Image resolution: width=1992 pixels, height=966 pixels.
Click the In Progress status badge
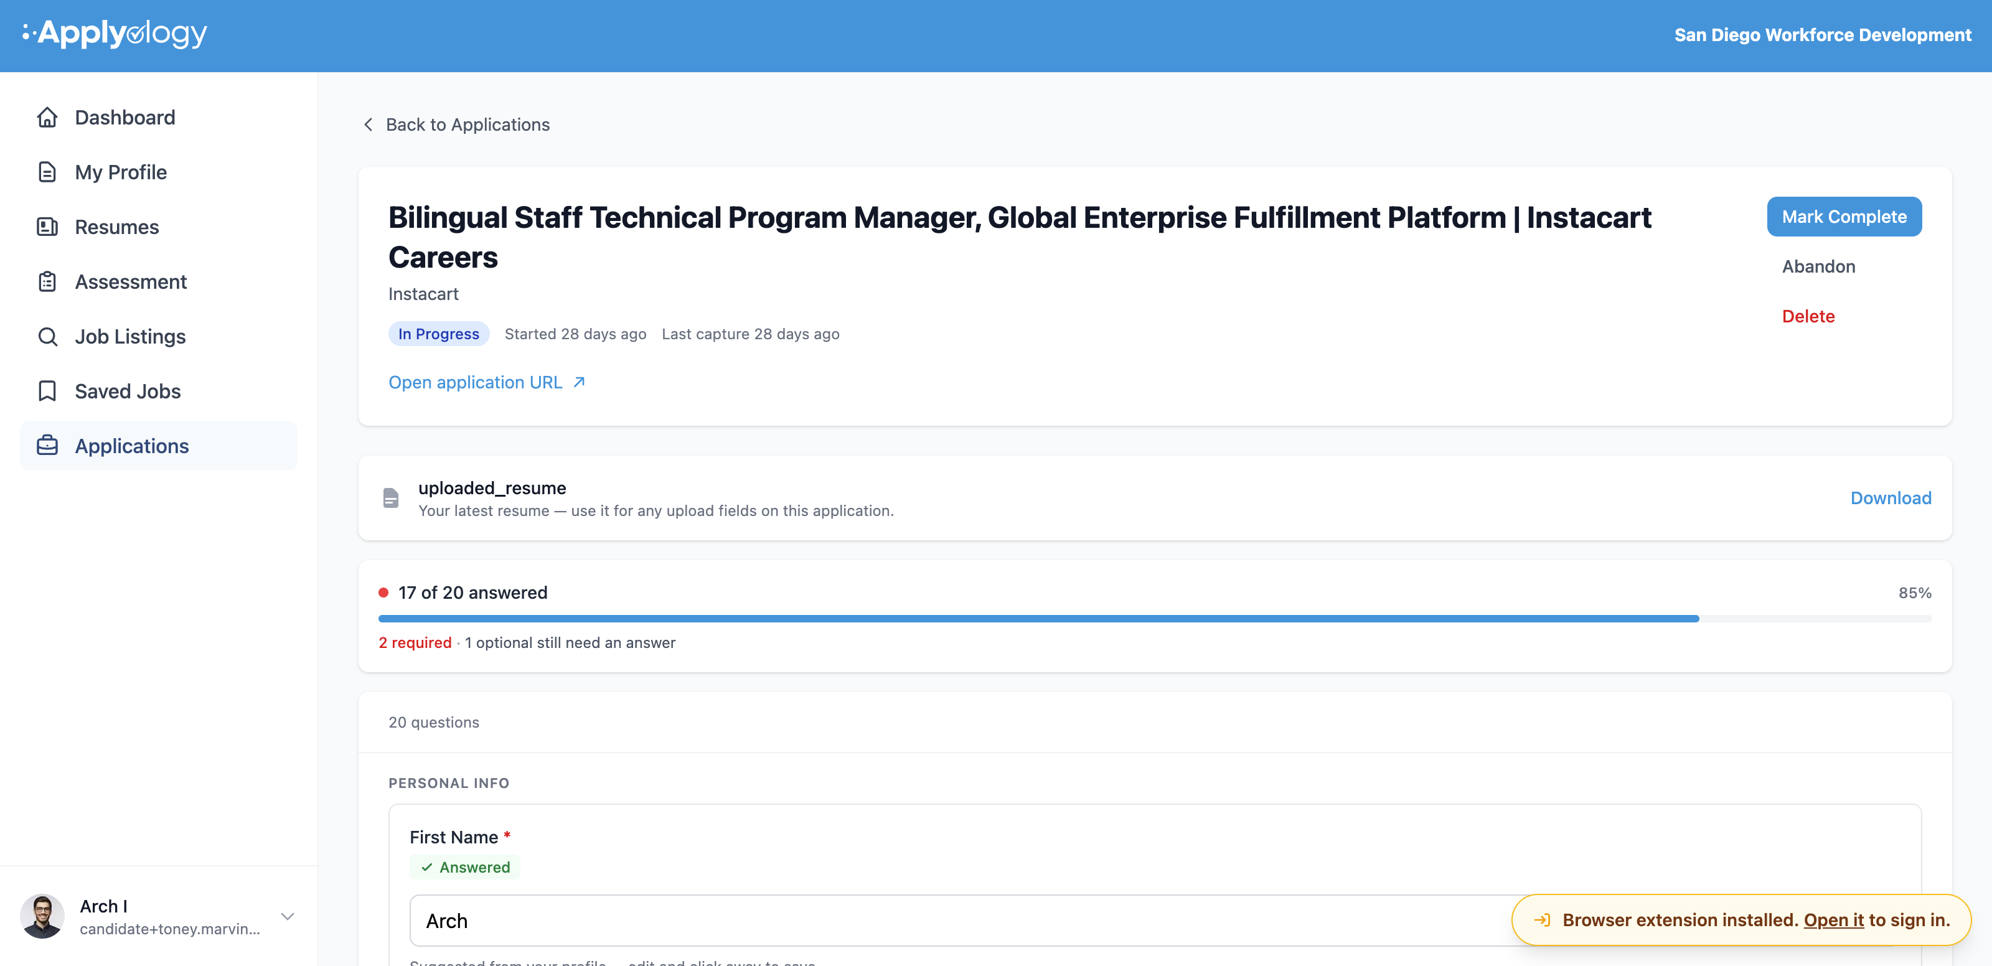click(x=438, y=334)
